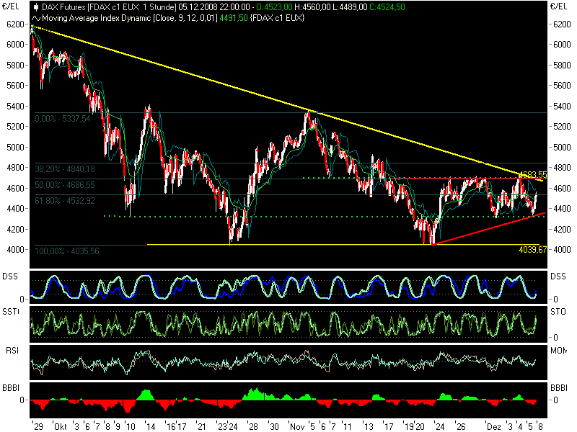Click the 05.12.2008 22:00:00 timestamp
The image size is (577, 432).
214,7
